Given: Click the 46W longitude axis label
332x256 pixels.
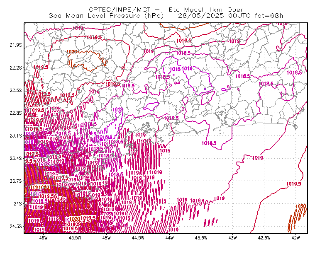Looking at the screenshot, I should 44,238.
